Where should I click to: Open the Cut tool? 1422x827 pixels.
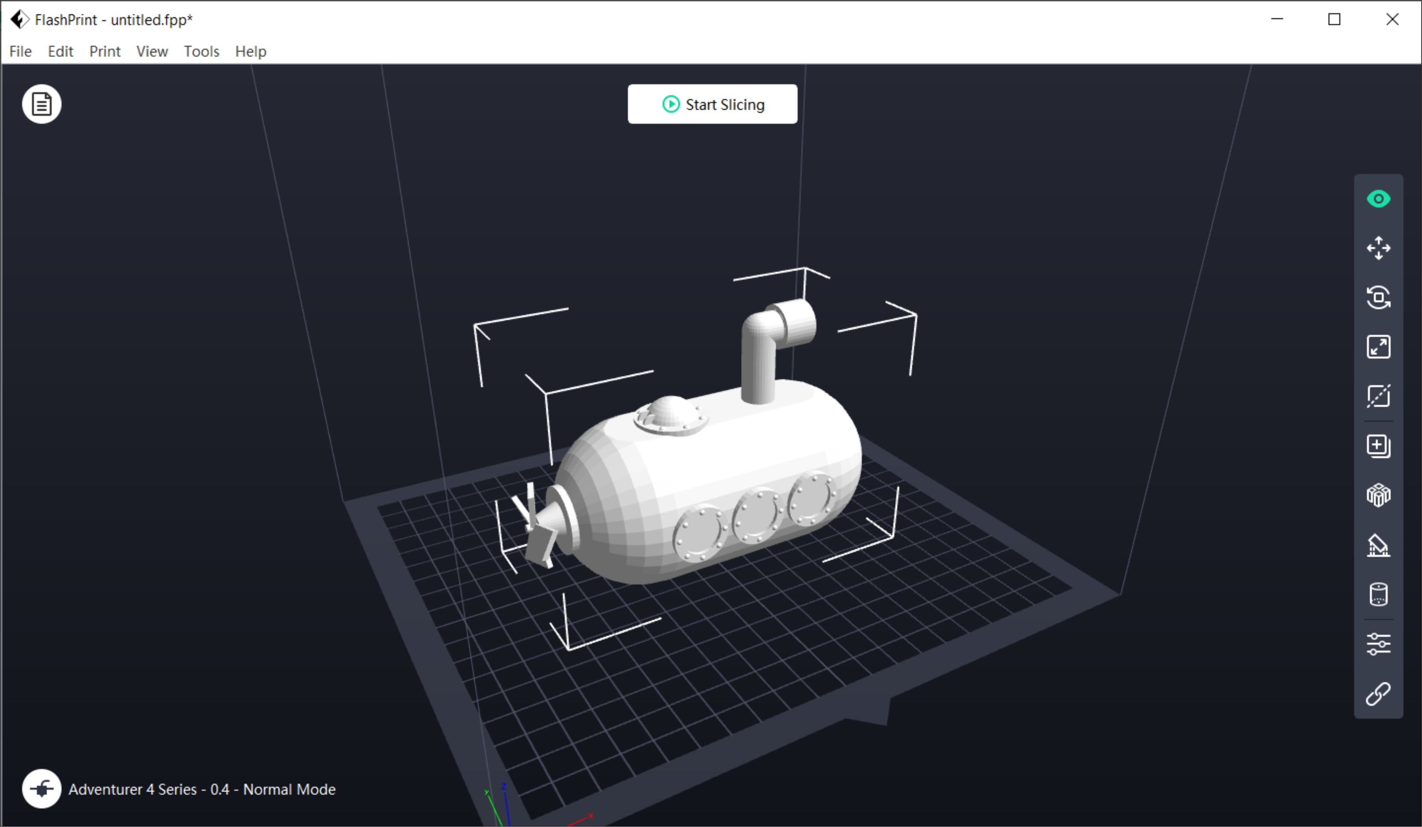click(x=1379, y=397)
